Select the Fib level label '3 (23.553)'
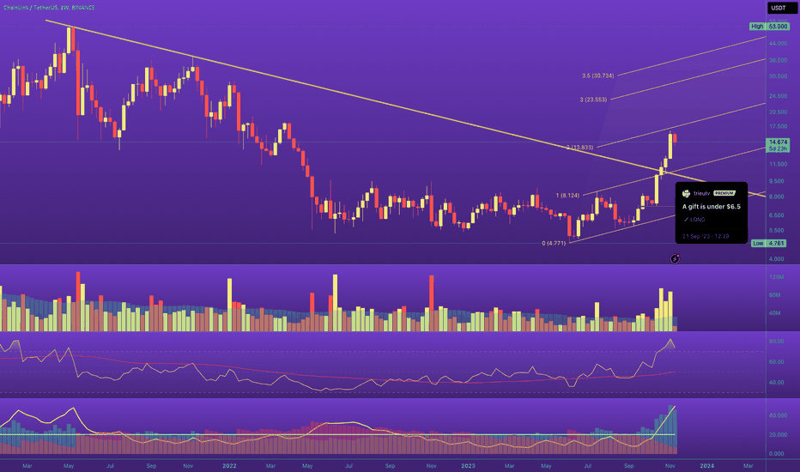This screenshot has width=800, height=472. [x=593, y=100]
